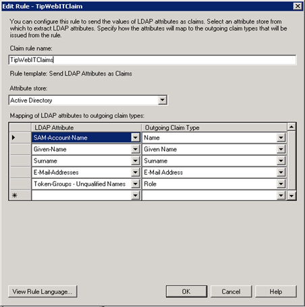Open Help for this dialog
305x307 pixels.
pyautogui.click(x=276, y=291)
